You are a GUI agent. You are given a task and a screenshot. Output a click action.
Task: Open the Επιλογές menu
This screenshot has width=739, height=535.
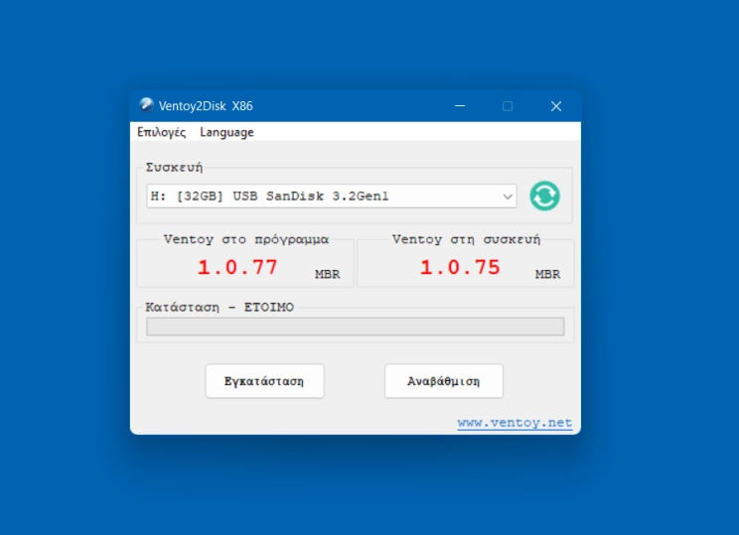[161, 132]
